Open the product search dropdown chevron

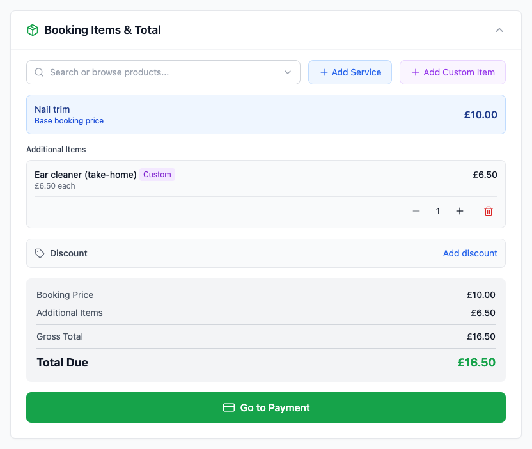pyautogui.click(x=288, y=72)
